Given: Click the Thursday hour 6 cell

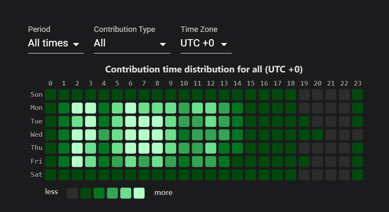Looking at the screenshot, I should pyautogui.click(x=131, y=148).
